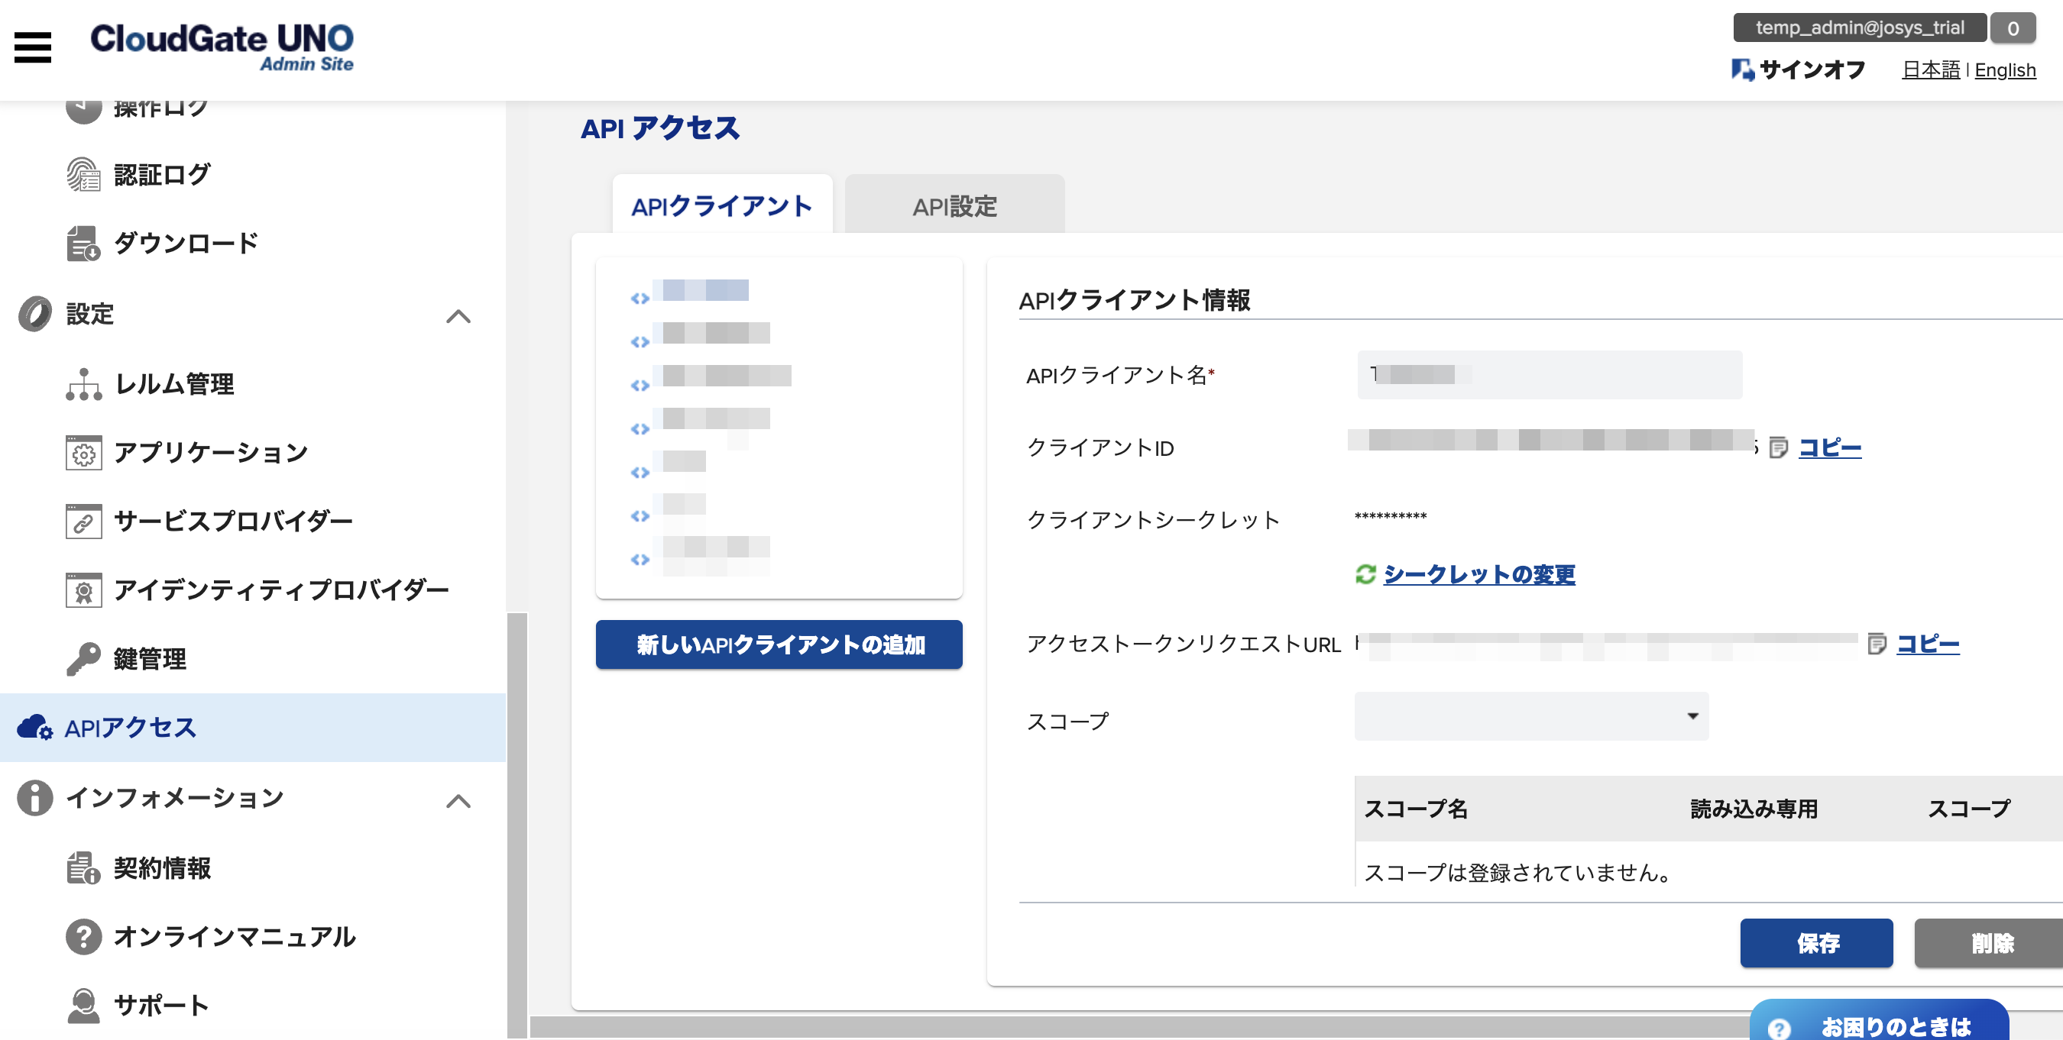Collapse the 設定 section chevron
2063x1040 pixels.
[458, 316]
